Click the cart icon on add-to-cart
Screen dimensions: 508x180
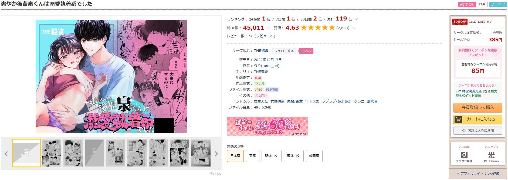click(458, 119)
